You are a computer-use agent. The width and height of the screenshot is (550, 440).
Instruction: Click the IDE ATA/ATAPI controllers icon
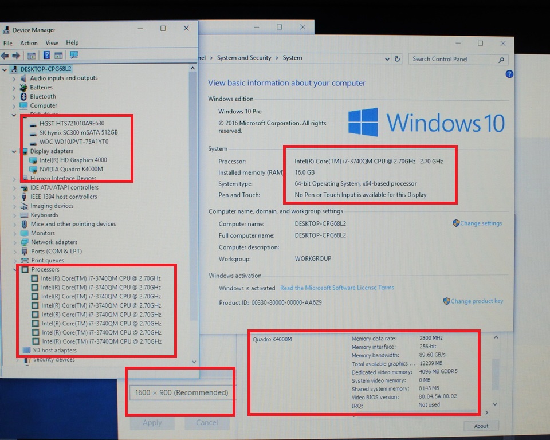(x=24, y=188)
